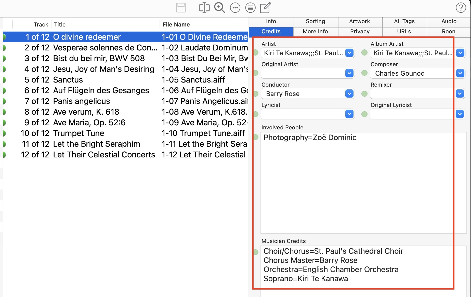Click inside the Musician Credits text area
471x297 pixels.
coord(357,265)
